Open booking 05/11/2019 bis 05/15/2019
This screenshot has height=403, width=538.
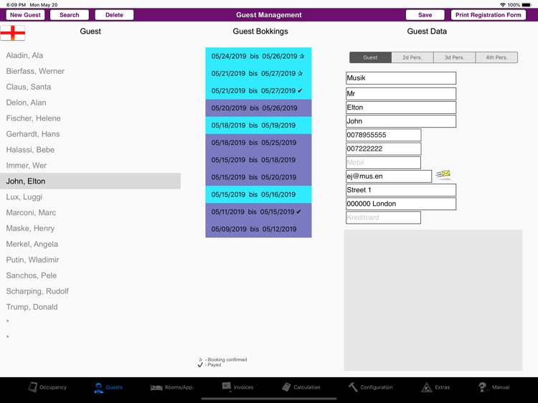click(258, 212)
